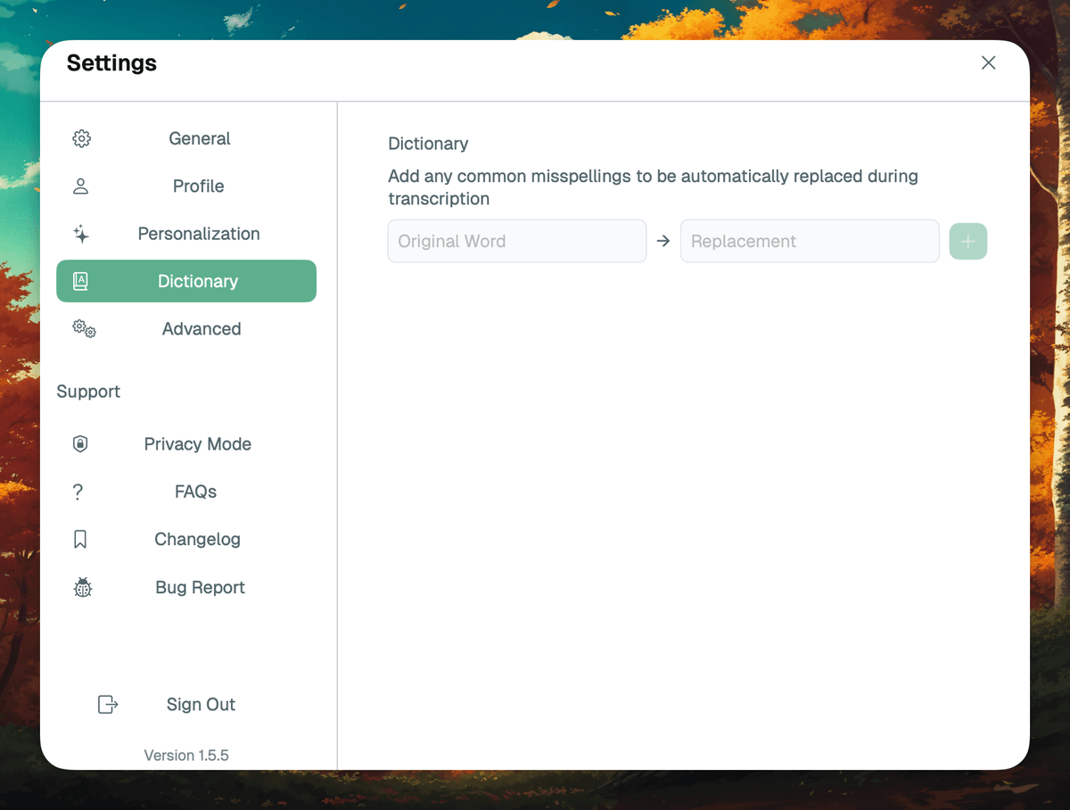Screen dimensions: 1070x810
Task: Focus the Original Word input field
Action: 517,241
